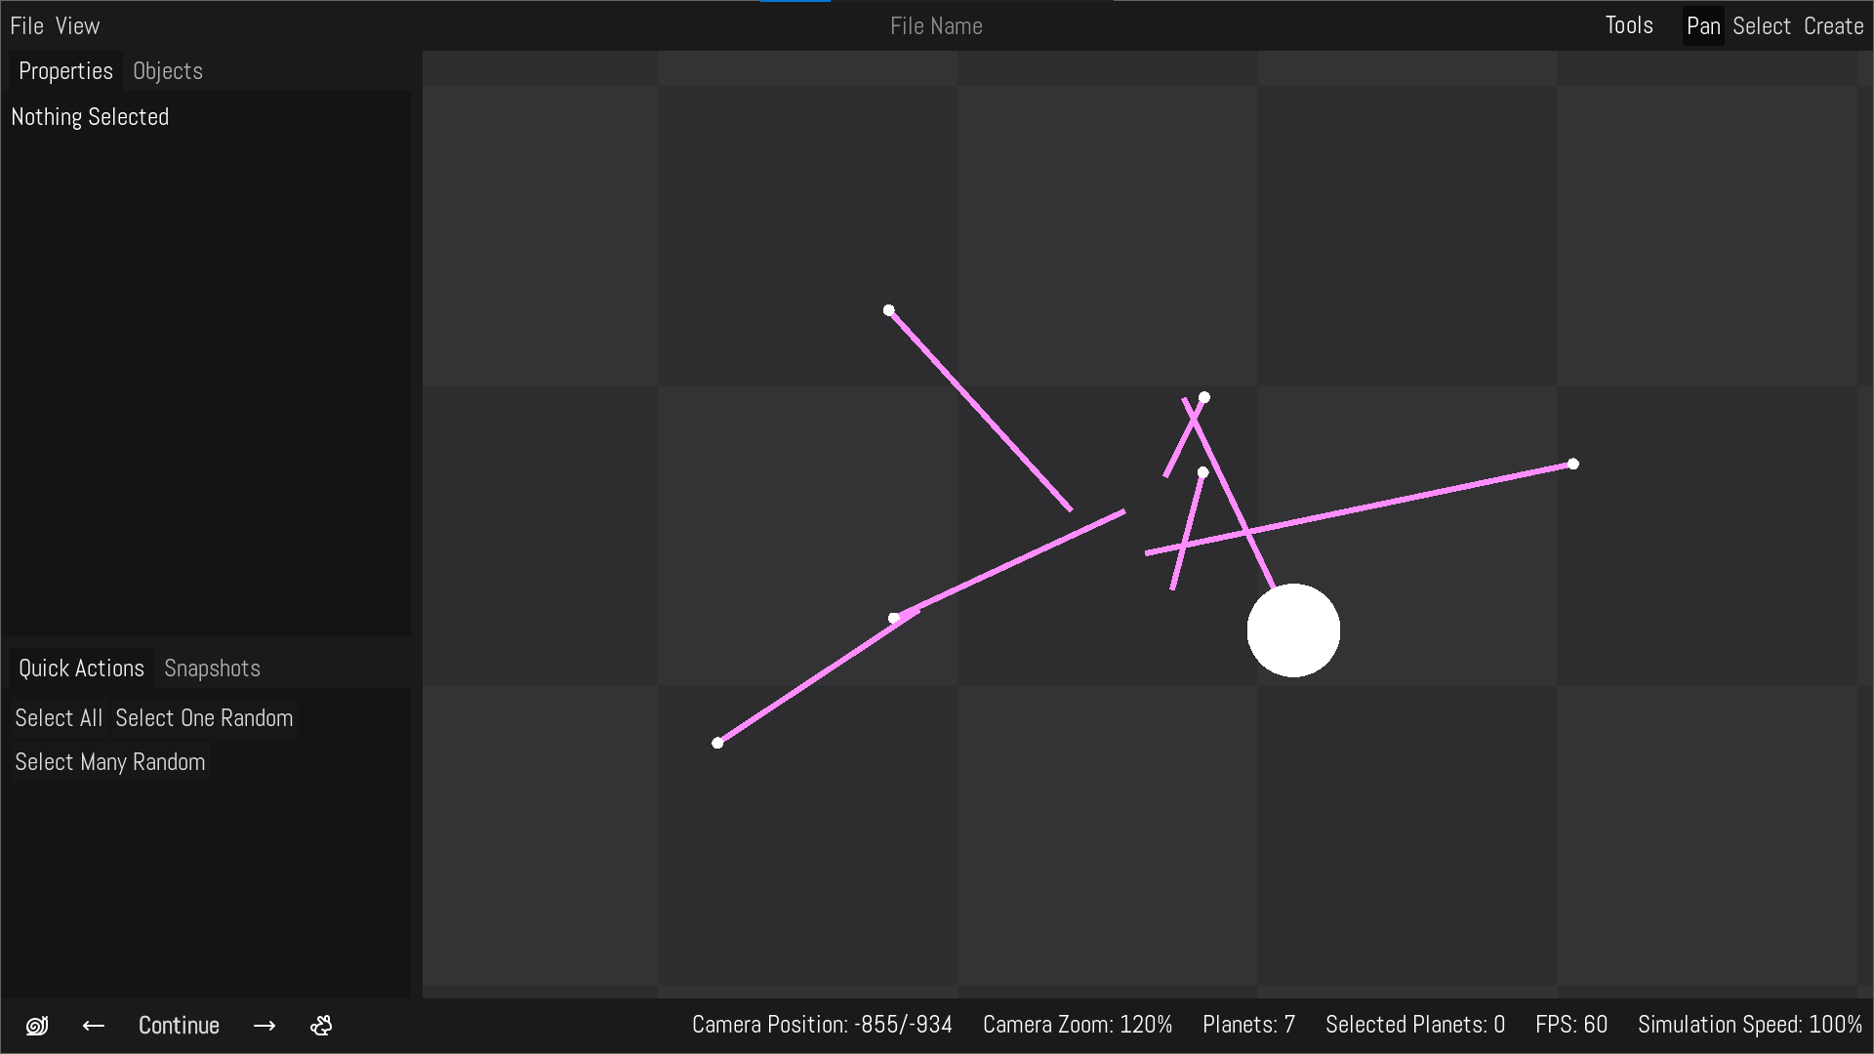
Task: Select the Properties tab
Action: pyautogui.click(x=65, y=71)
